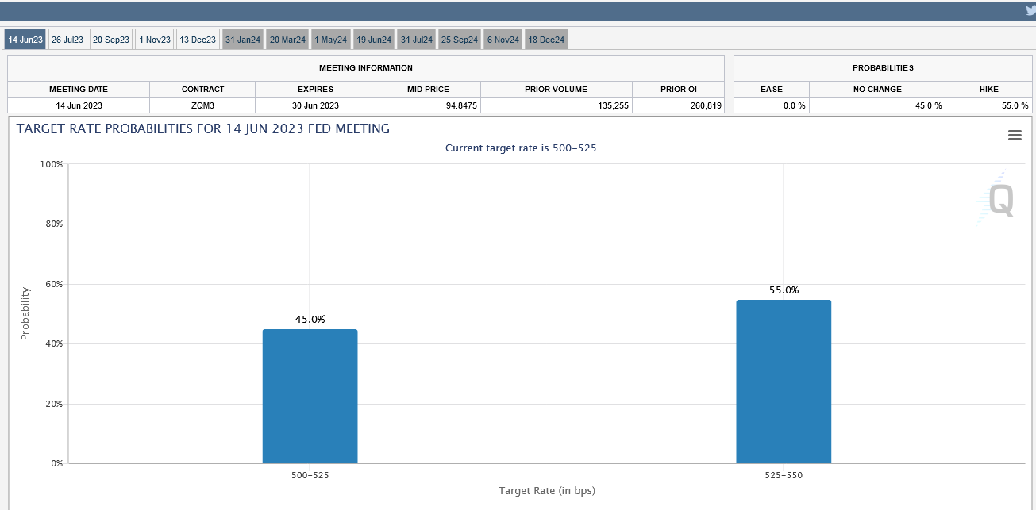This screenshot has height=510, width=1036.
Task: Open the 20 Sep23 meeting tab
Action: pos(110,40)
